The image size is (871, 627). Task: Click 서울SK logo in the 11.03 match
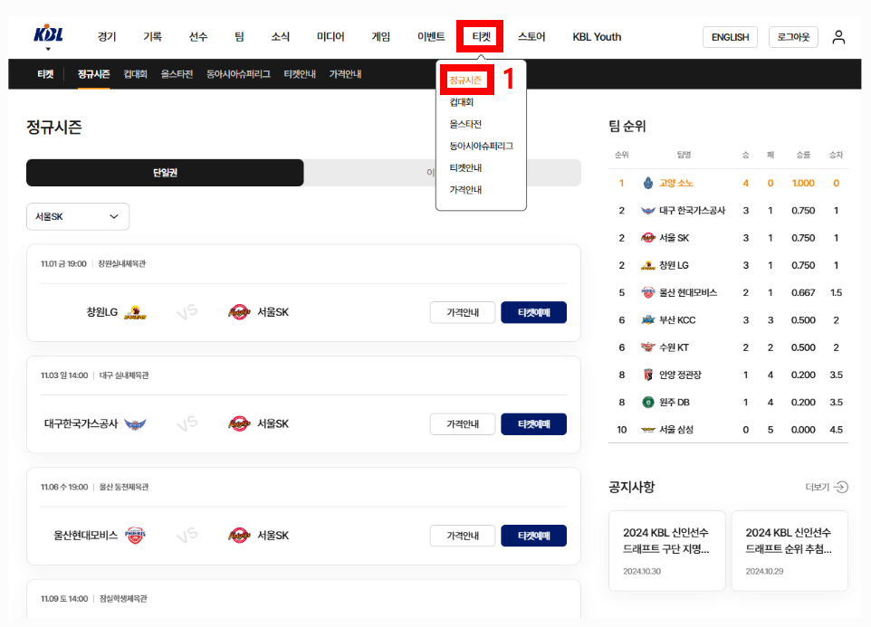click(x=239, y=424)
